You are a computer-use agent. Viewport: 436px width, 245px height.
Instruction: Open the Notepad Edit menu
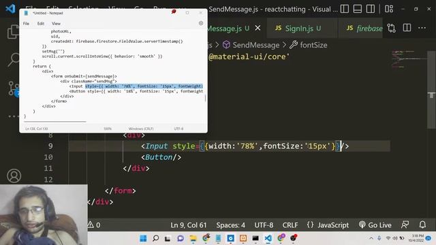[x=41, y=24]
